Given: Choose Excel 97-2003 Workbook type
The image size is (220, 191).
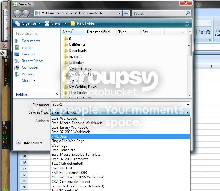Looking at the screenshot, I should (x=120, y=132).
